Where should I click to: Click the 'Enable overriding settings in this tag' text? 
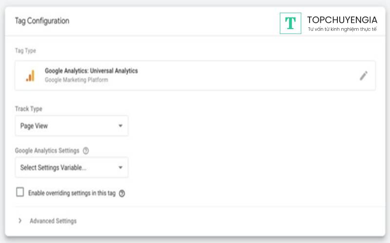[x=72, y=193]
